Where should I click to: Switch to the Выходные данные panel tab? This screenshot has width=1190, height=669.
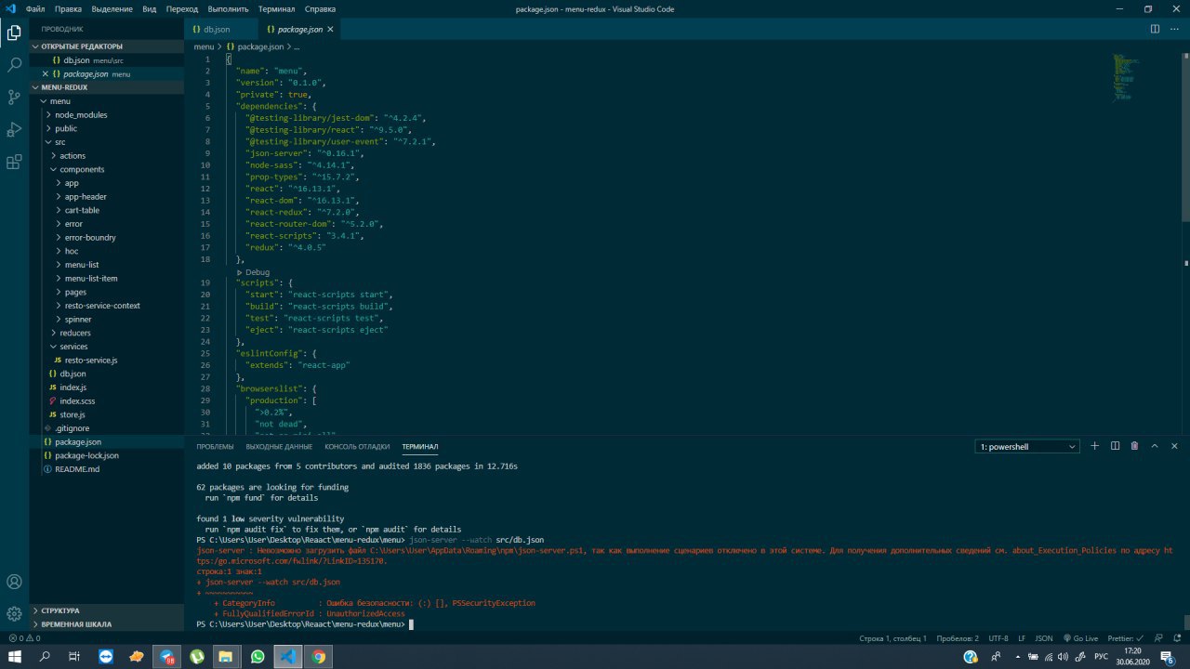[x=279, y=447]
